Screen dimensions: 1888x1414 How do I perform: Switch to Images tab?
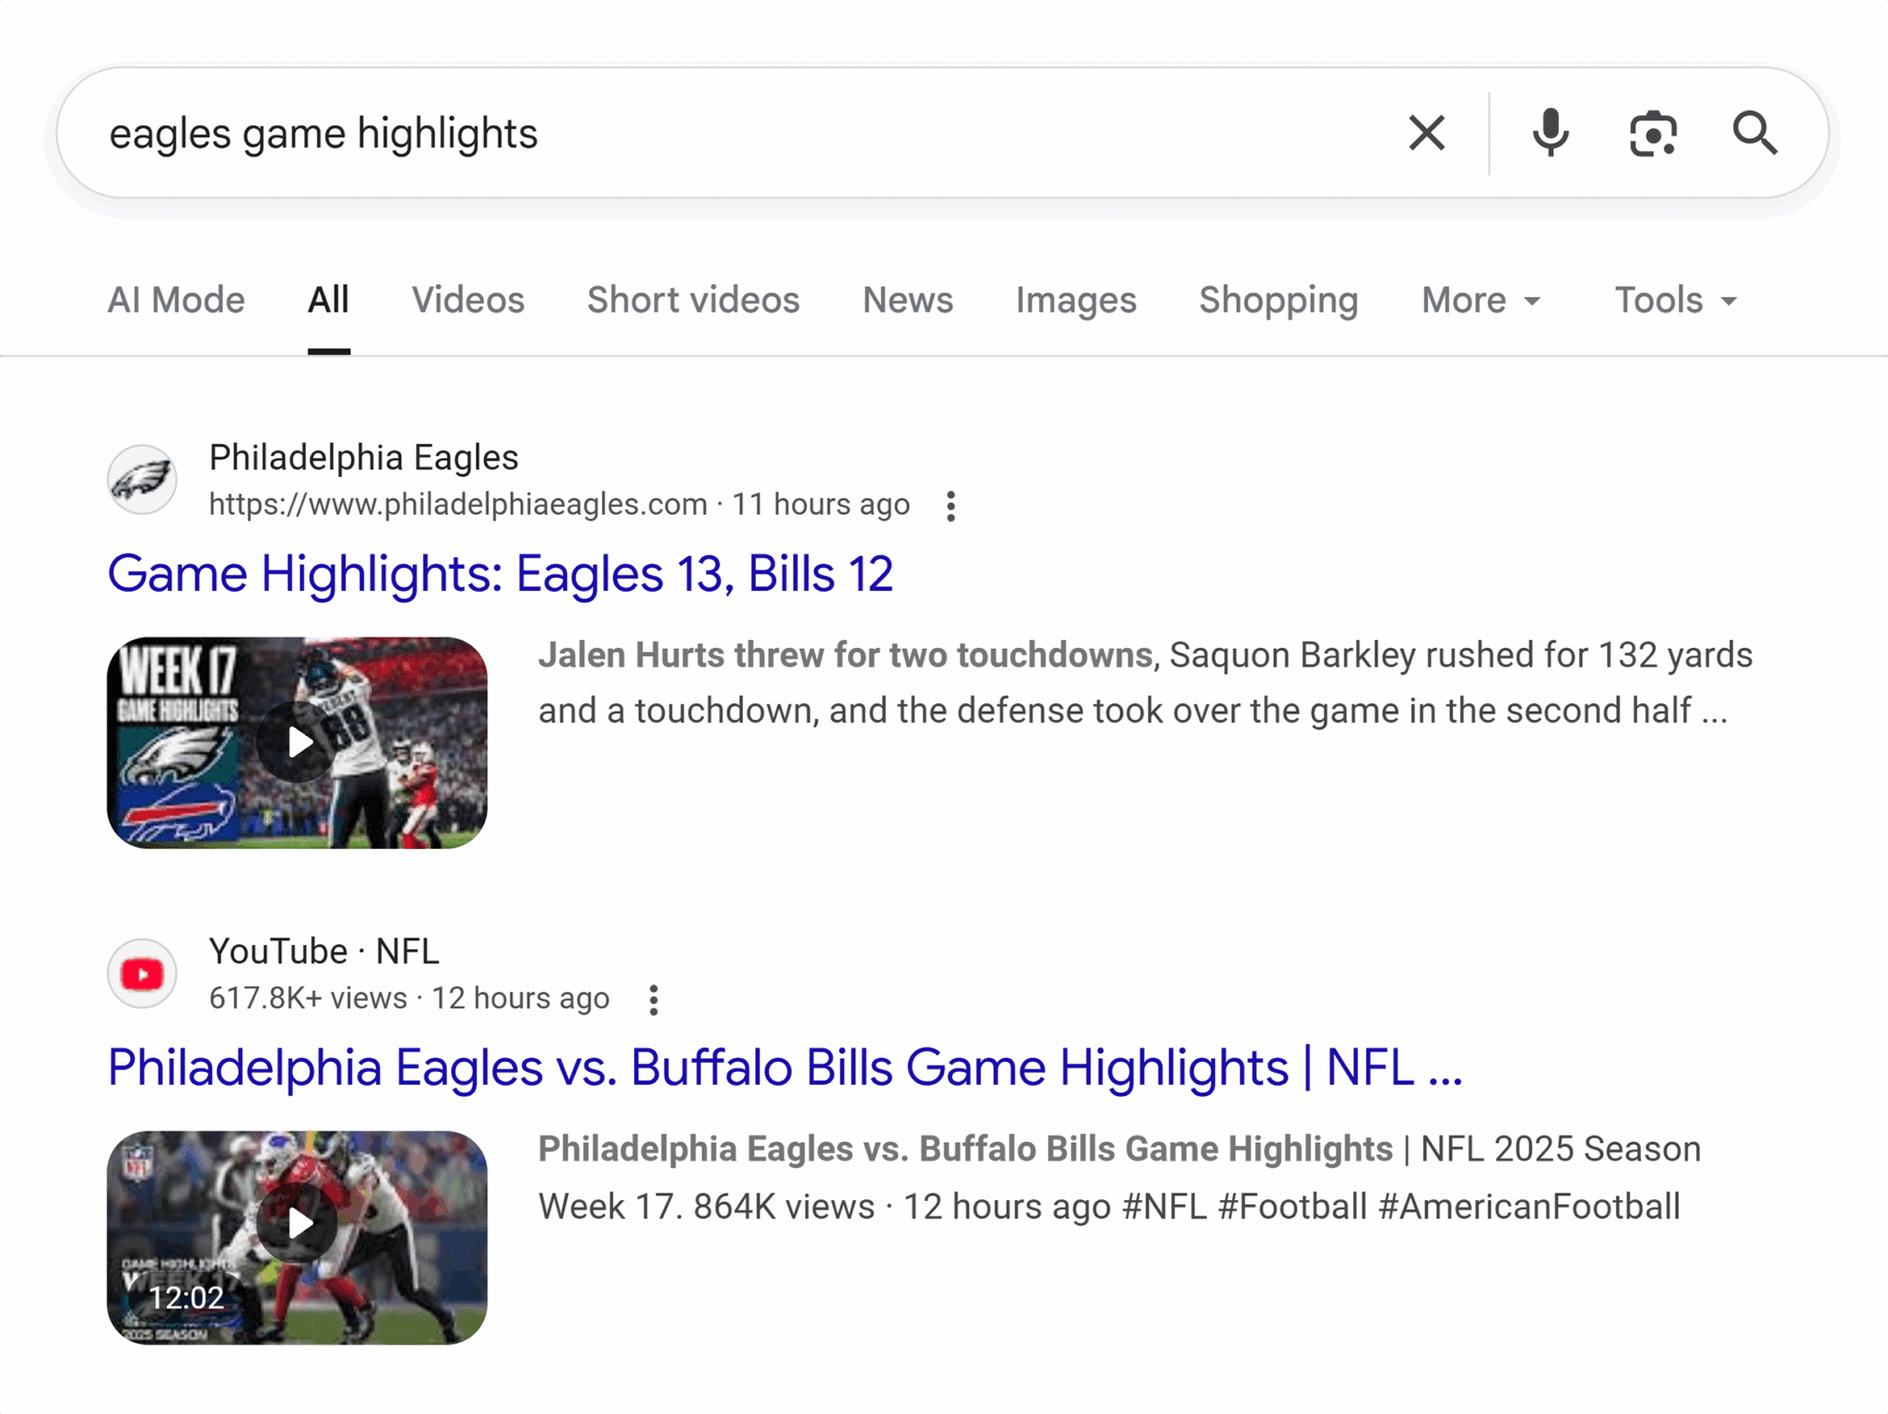[x=1076, y=300]
